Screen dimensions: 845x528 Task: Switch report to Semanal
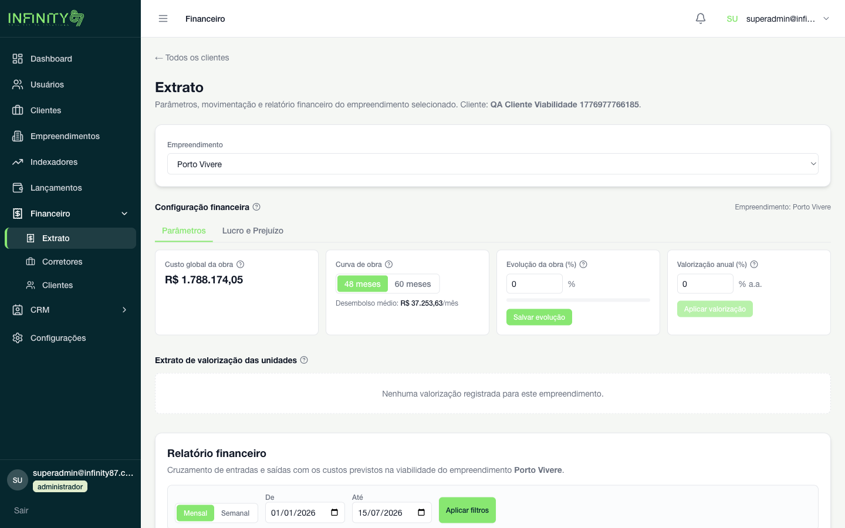pyautogui.click(x=235, y=513)
